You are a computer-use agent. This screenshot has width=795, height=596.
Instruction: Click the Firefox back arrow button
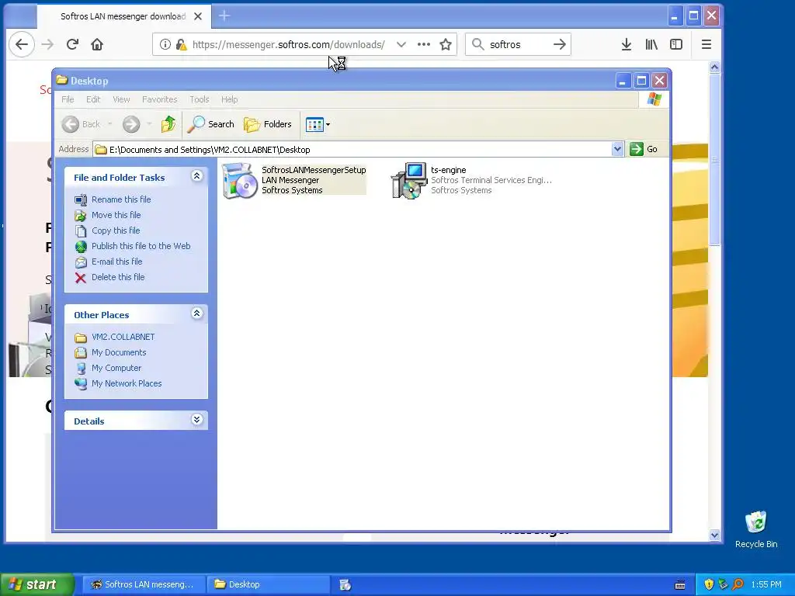[x=21, y=44]
